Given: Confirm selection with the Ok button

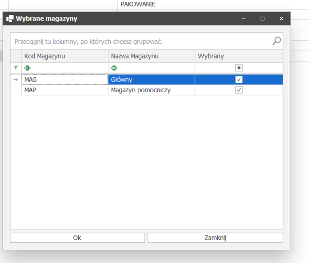Looking at the screenshot, I should [x=77, y=238].
